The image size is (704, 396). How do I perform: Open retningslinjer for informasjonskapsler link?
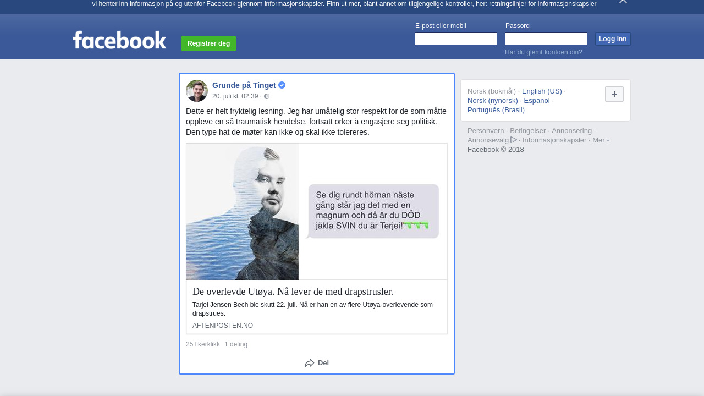[x=542, y=4]
